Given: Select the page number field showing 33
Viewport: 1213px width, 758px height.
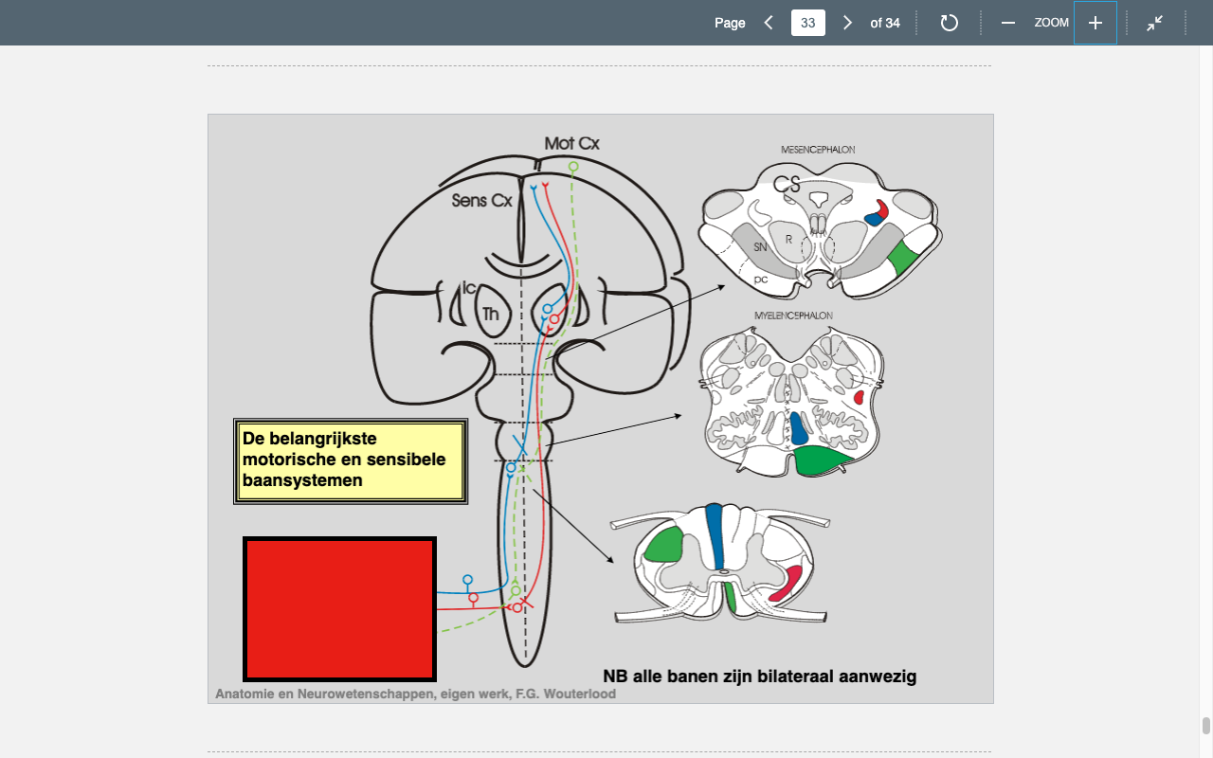Looking at the screenshot, I should [x=808, y=23].
